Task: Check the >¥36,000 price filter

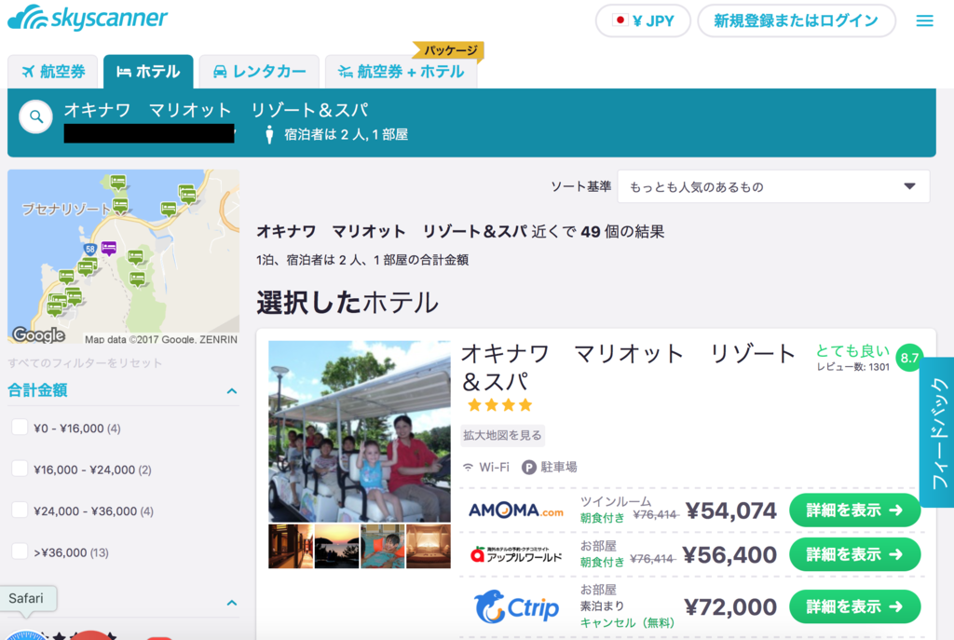Action: [x=20, y=551]
